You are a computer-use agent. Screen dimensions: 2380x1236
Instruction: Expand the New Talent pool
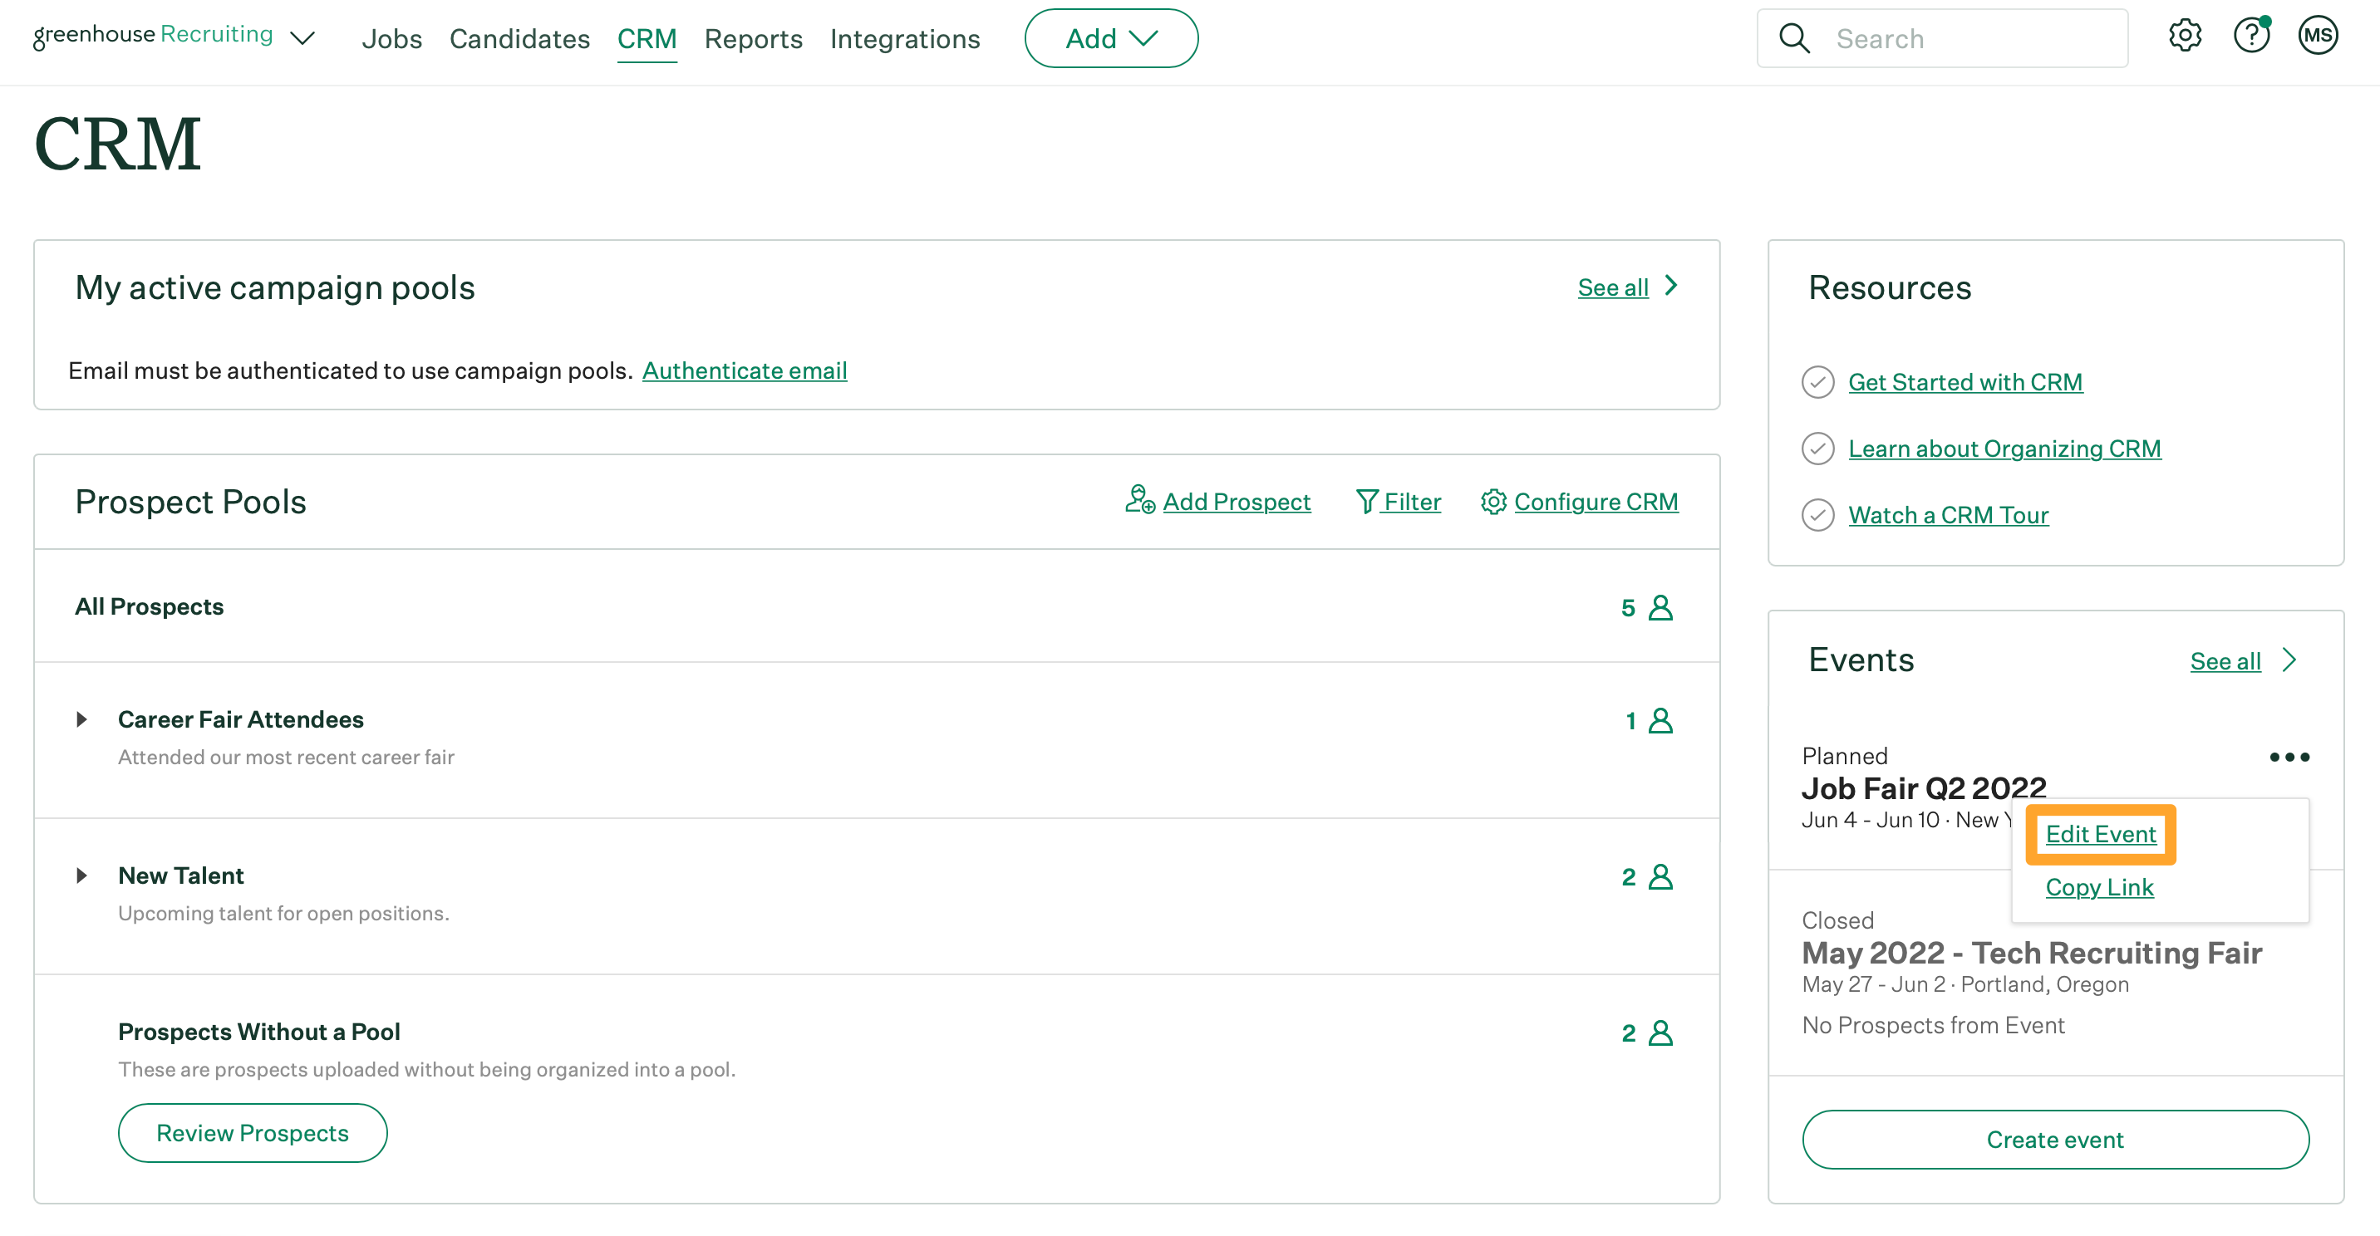pos(81,875)
